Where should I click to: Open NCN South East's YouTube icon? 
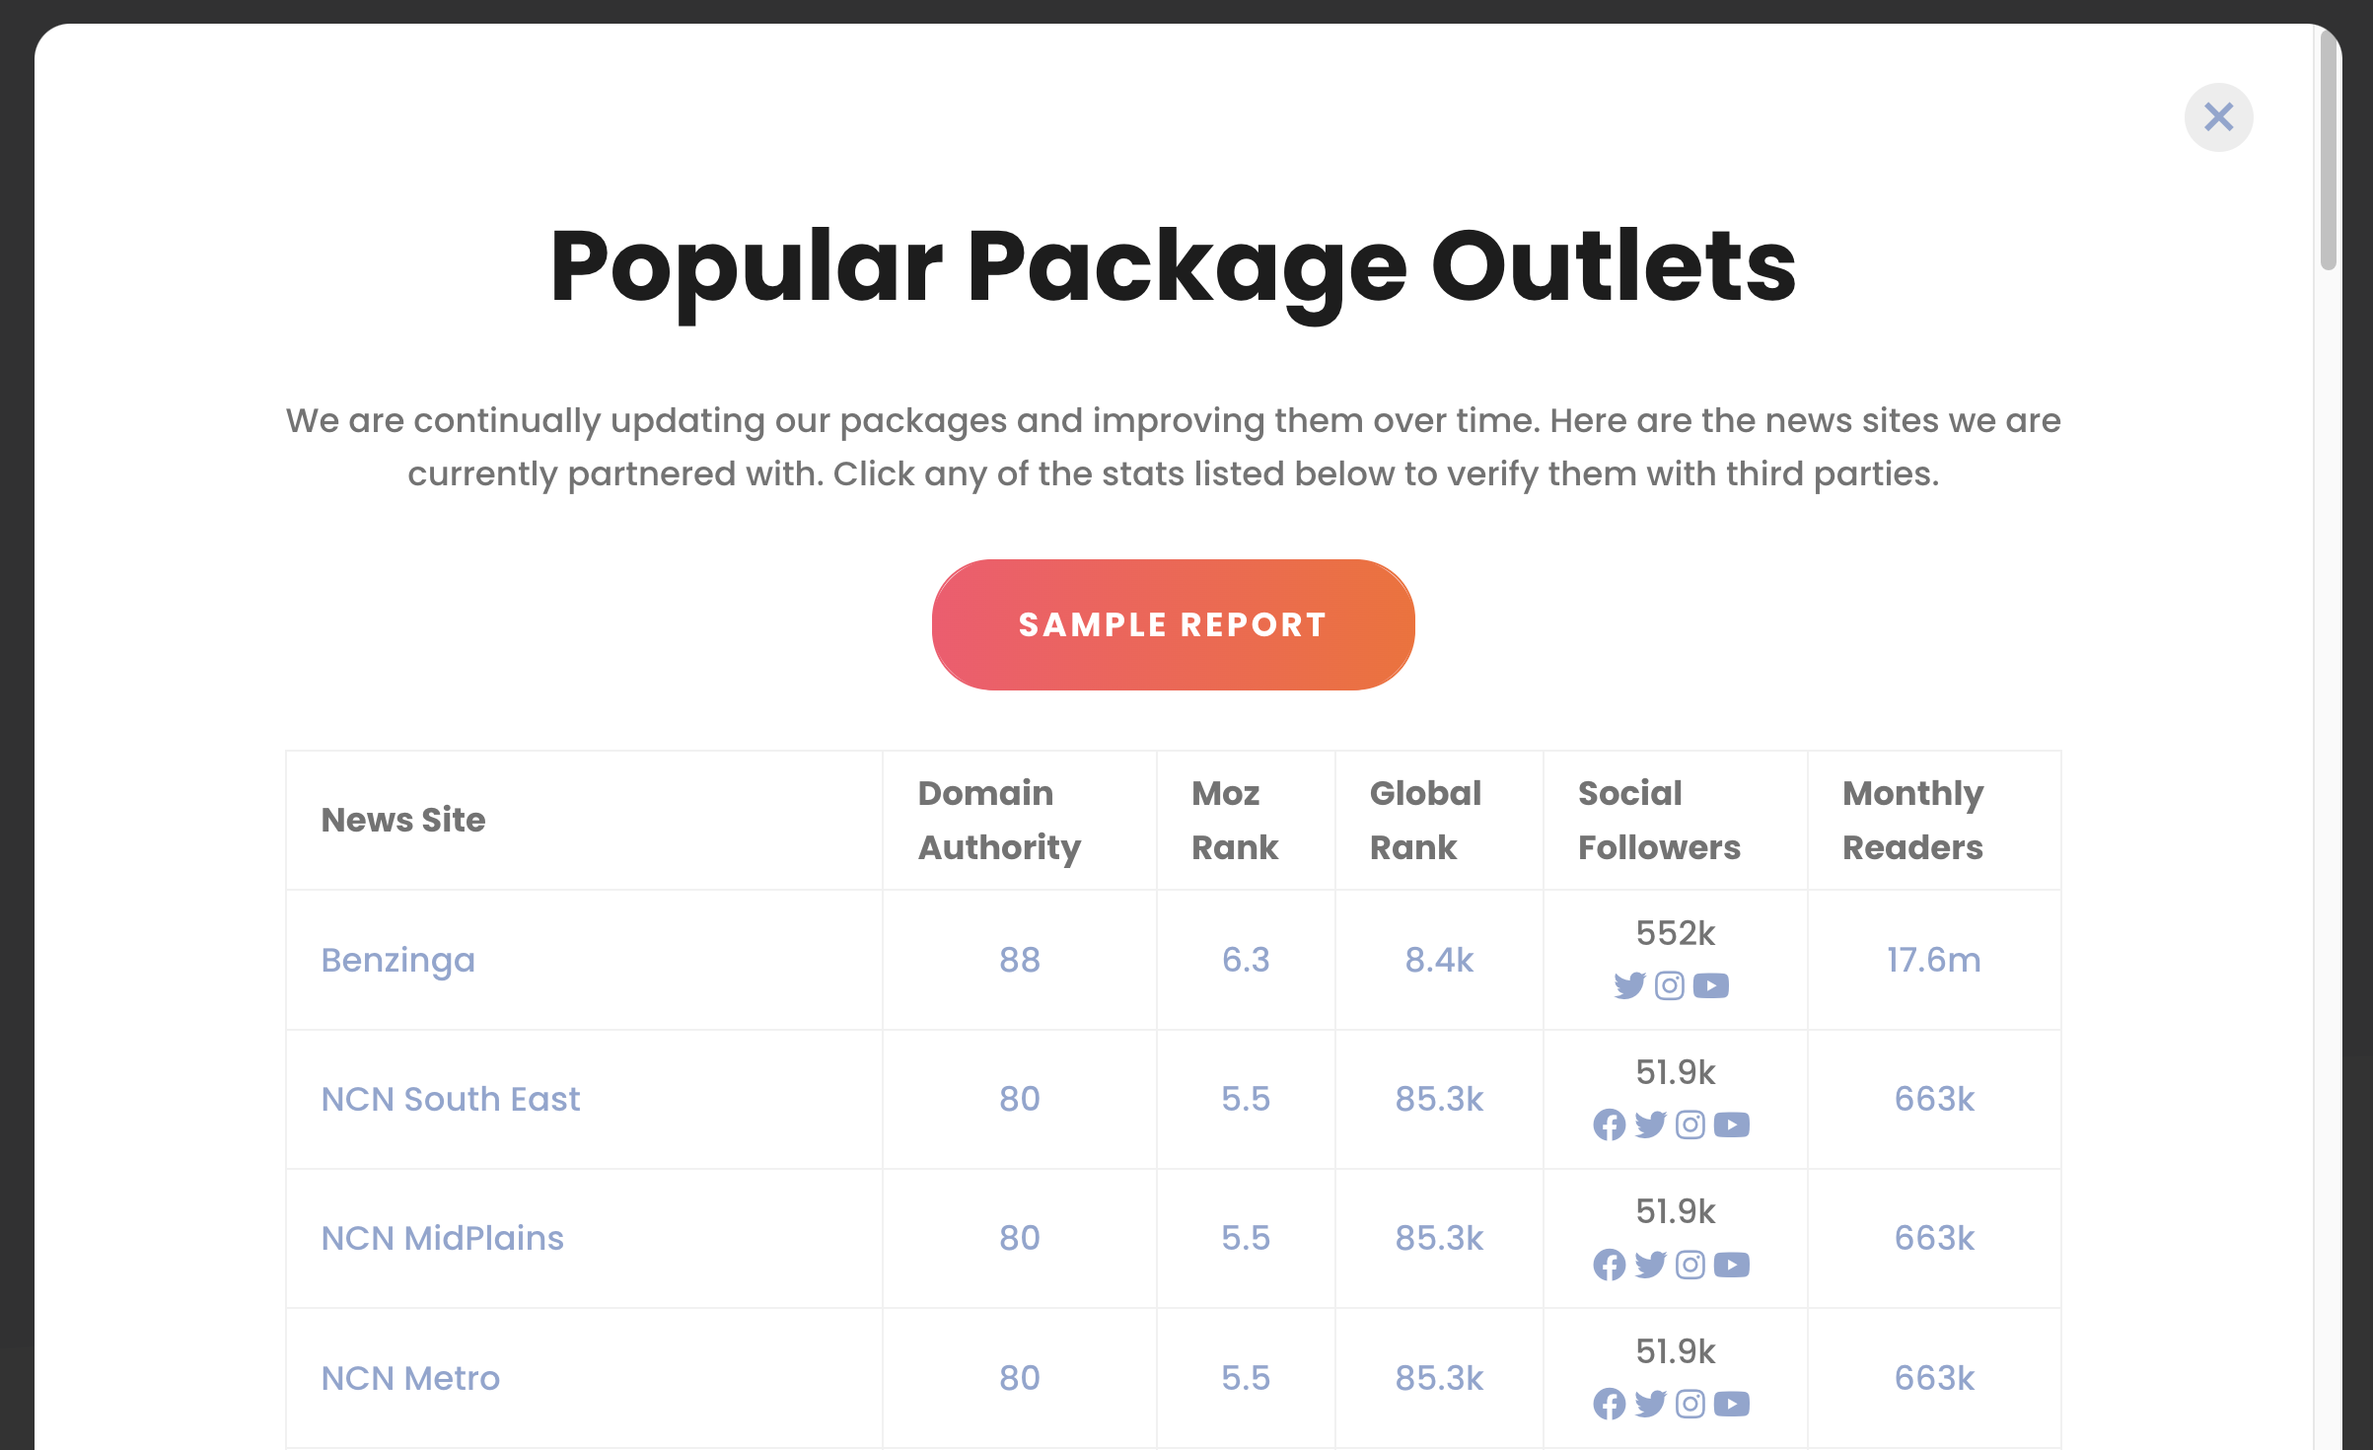(x=1732, y=1124)
